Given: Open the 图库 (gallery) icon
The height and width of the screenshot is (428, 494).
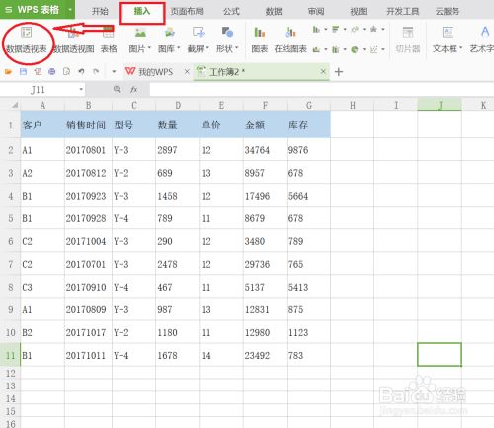Looking at the screenshot, I should pyautogui.click(x=170, y=33).
